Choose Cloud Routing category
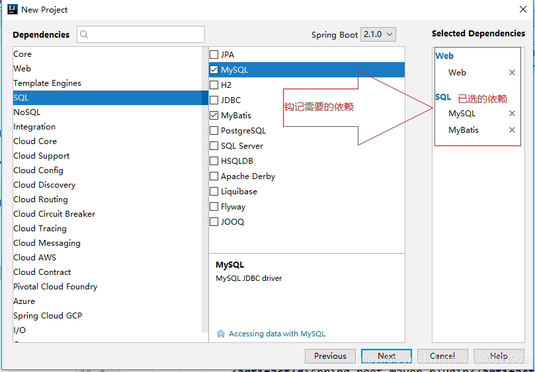This screenshot has height=372, width=535. pos(107,200)
